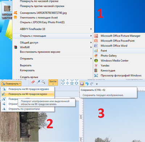Screen dimensions: 145x142
Task: Choose Повернуть на 90 градусов влево
Action: click(28, 94)
